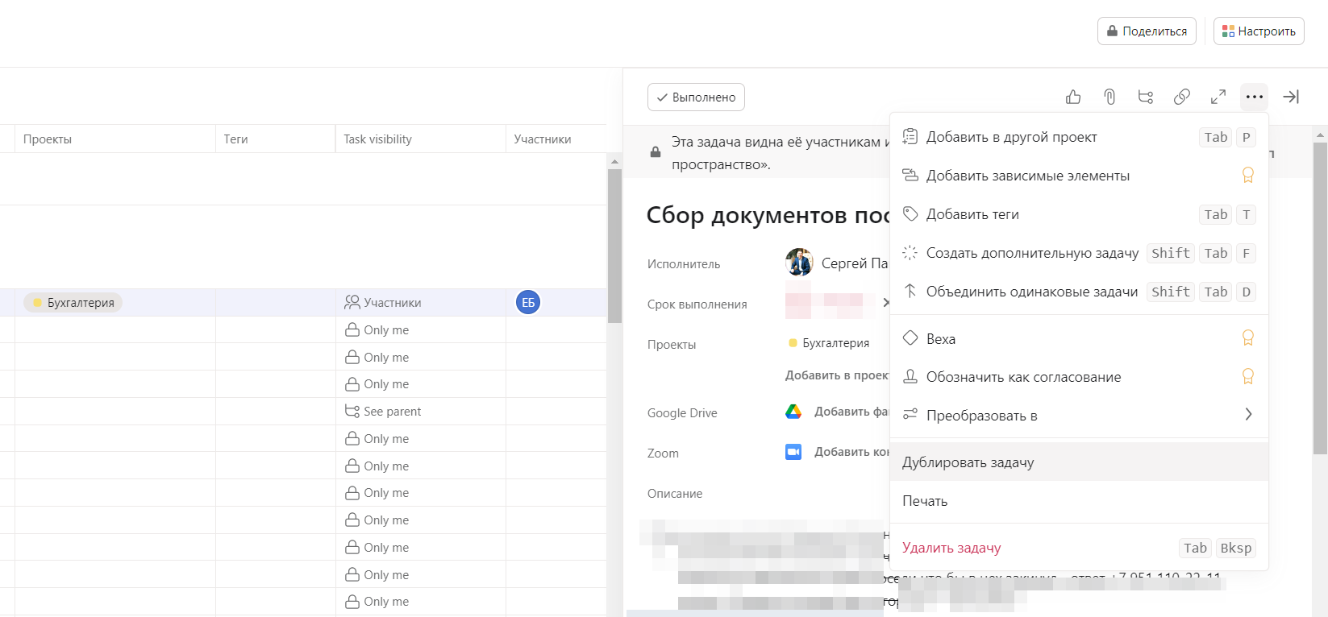1328x617 pixels.
Task: Click the Настроить customize button
Action: (1259, 31)
